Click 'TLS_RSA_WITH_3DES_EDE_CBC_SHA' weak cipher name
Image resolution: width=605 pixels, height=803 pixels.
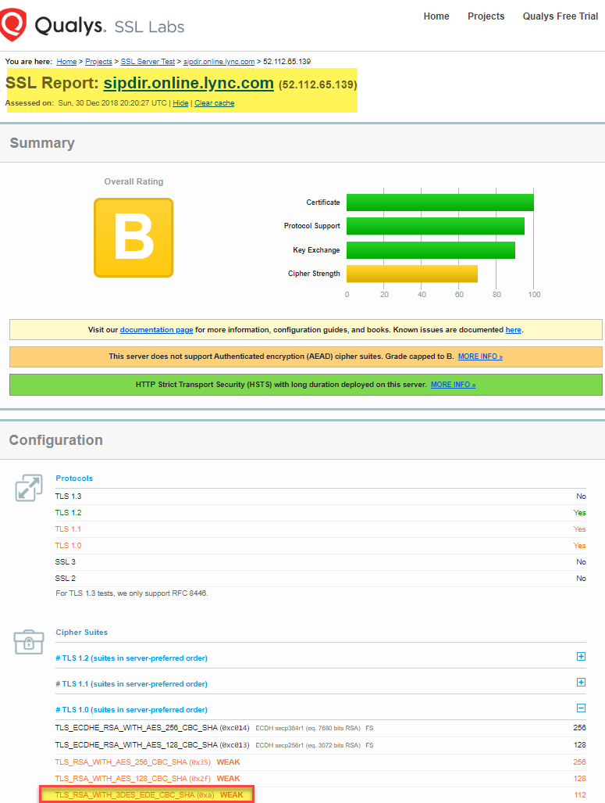[125, 795]
